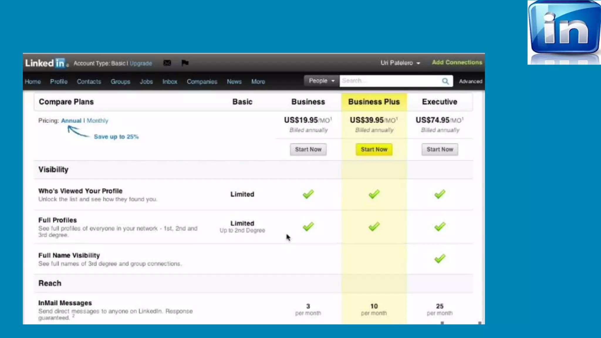Go to the Jobs tab
The image size is (601, 338).
(x=146, y=82)
